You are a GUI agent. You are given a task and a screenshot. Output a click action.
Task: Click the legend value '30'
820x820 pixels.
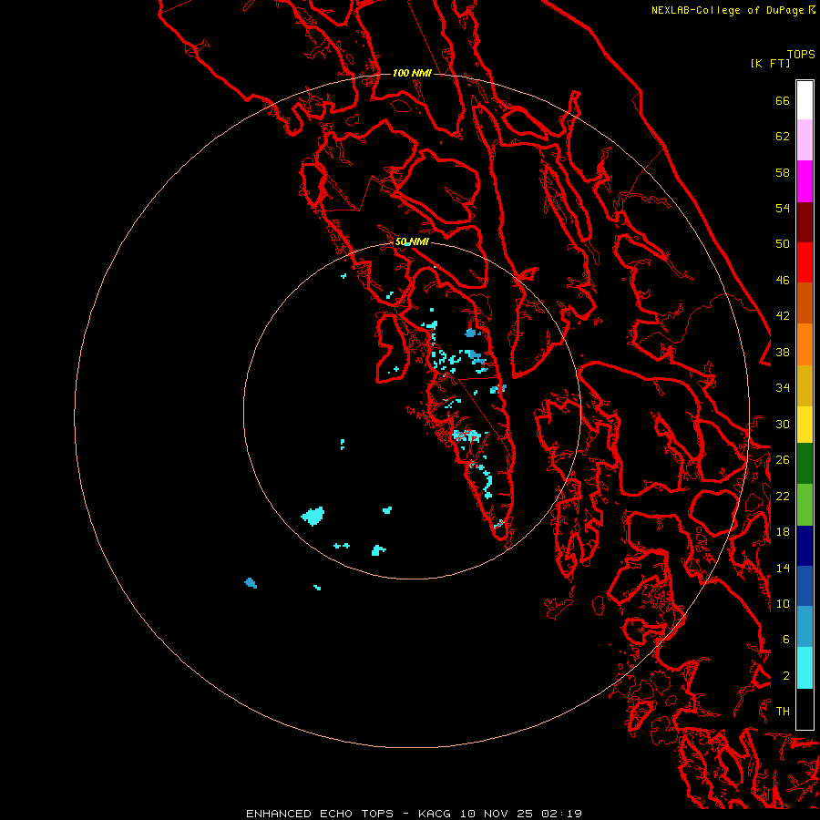point(783,424)
